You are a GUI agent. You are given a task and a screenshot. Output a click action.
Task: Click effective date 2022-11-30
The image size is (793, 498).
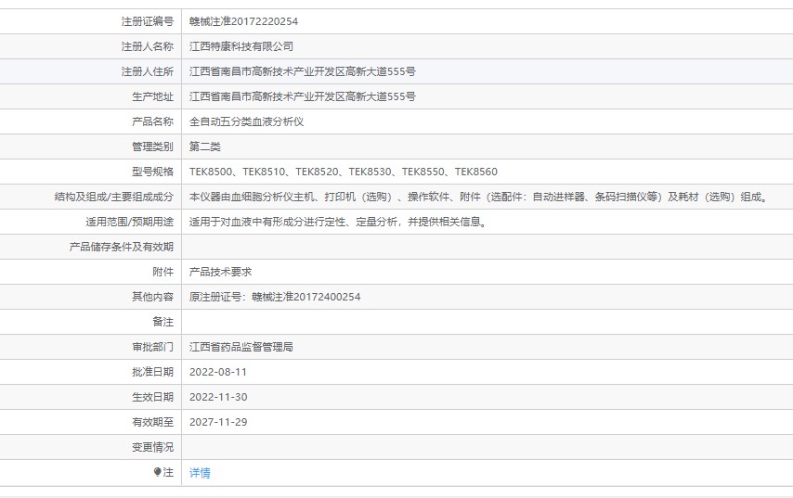click(x=218, y=397)
